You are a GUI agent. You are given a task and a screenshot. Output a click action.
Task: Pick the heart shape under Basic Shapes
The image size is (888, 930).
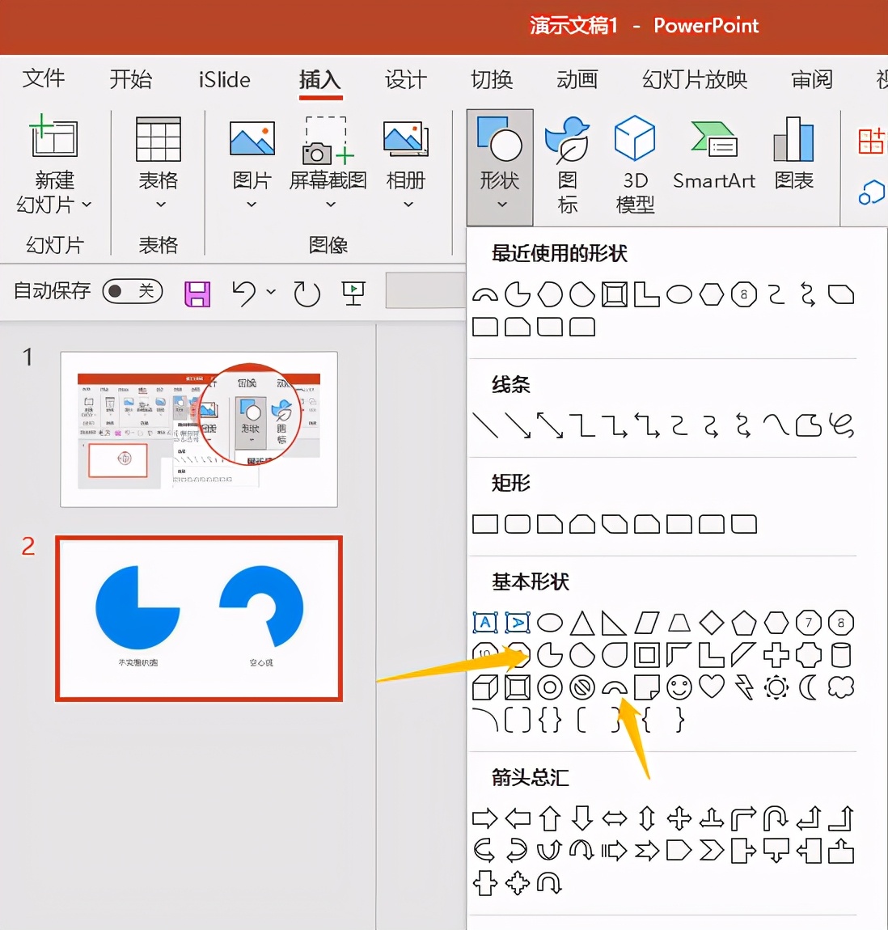tap(711, 687)
